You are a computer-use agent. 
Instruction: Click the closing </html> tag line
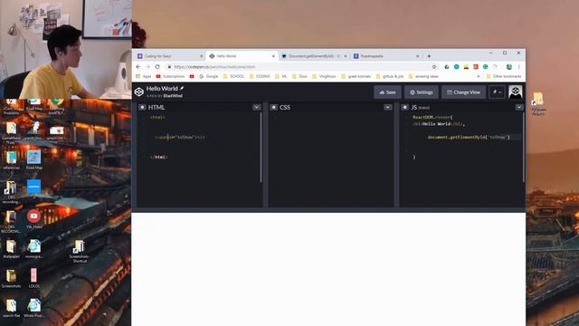point(159,157)
